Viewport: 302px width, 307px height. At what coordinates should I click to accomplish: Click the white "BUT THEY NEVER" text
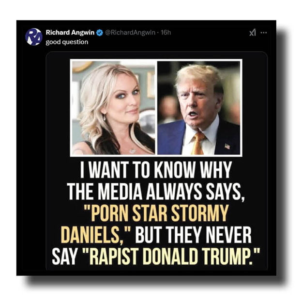coord(193,235)
